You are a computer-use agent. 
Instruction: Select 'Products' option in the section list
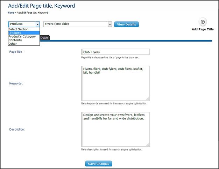[x=15, y=33]
